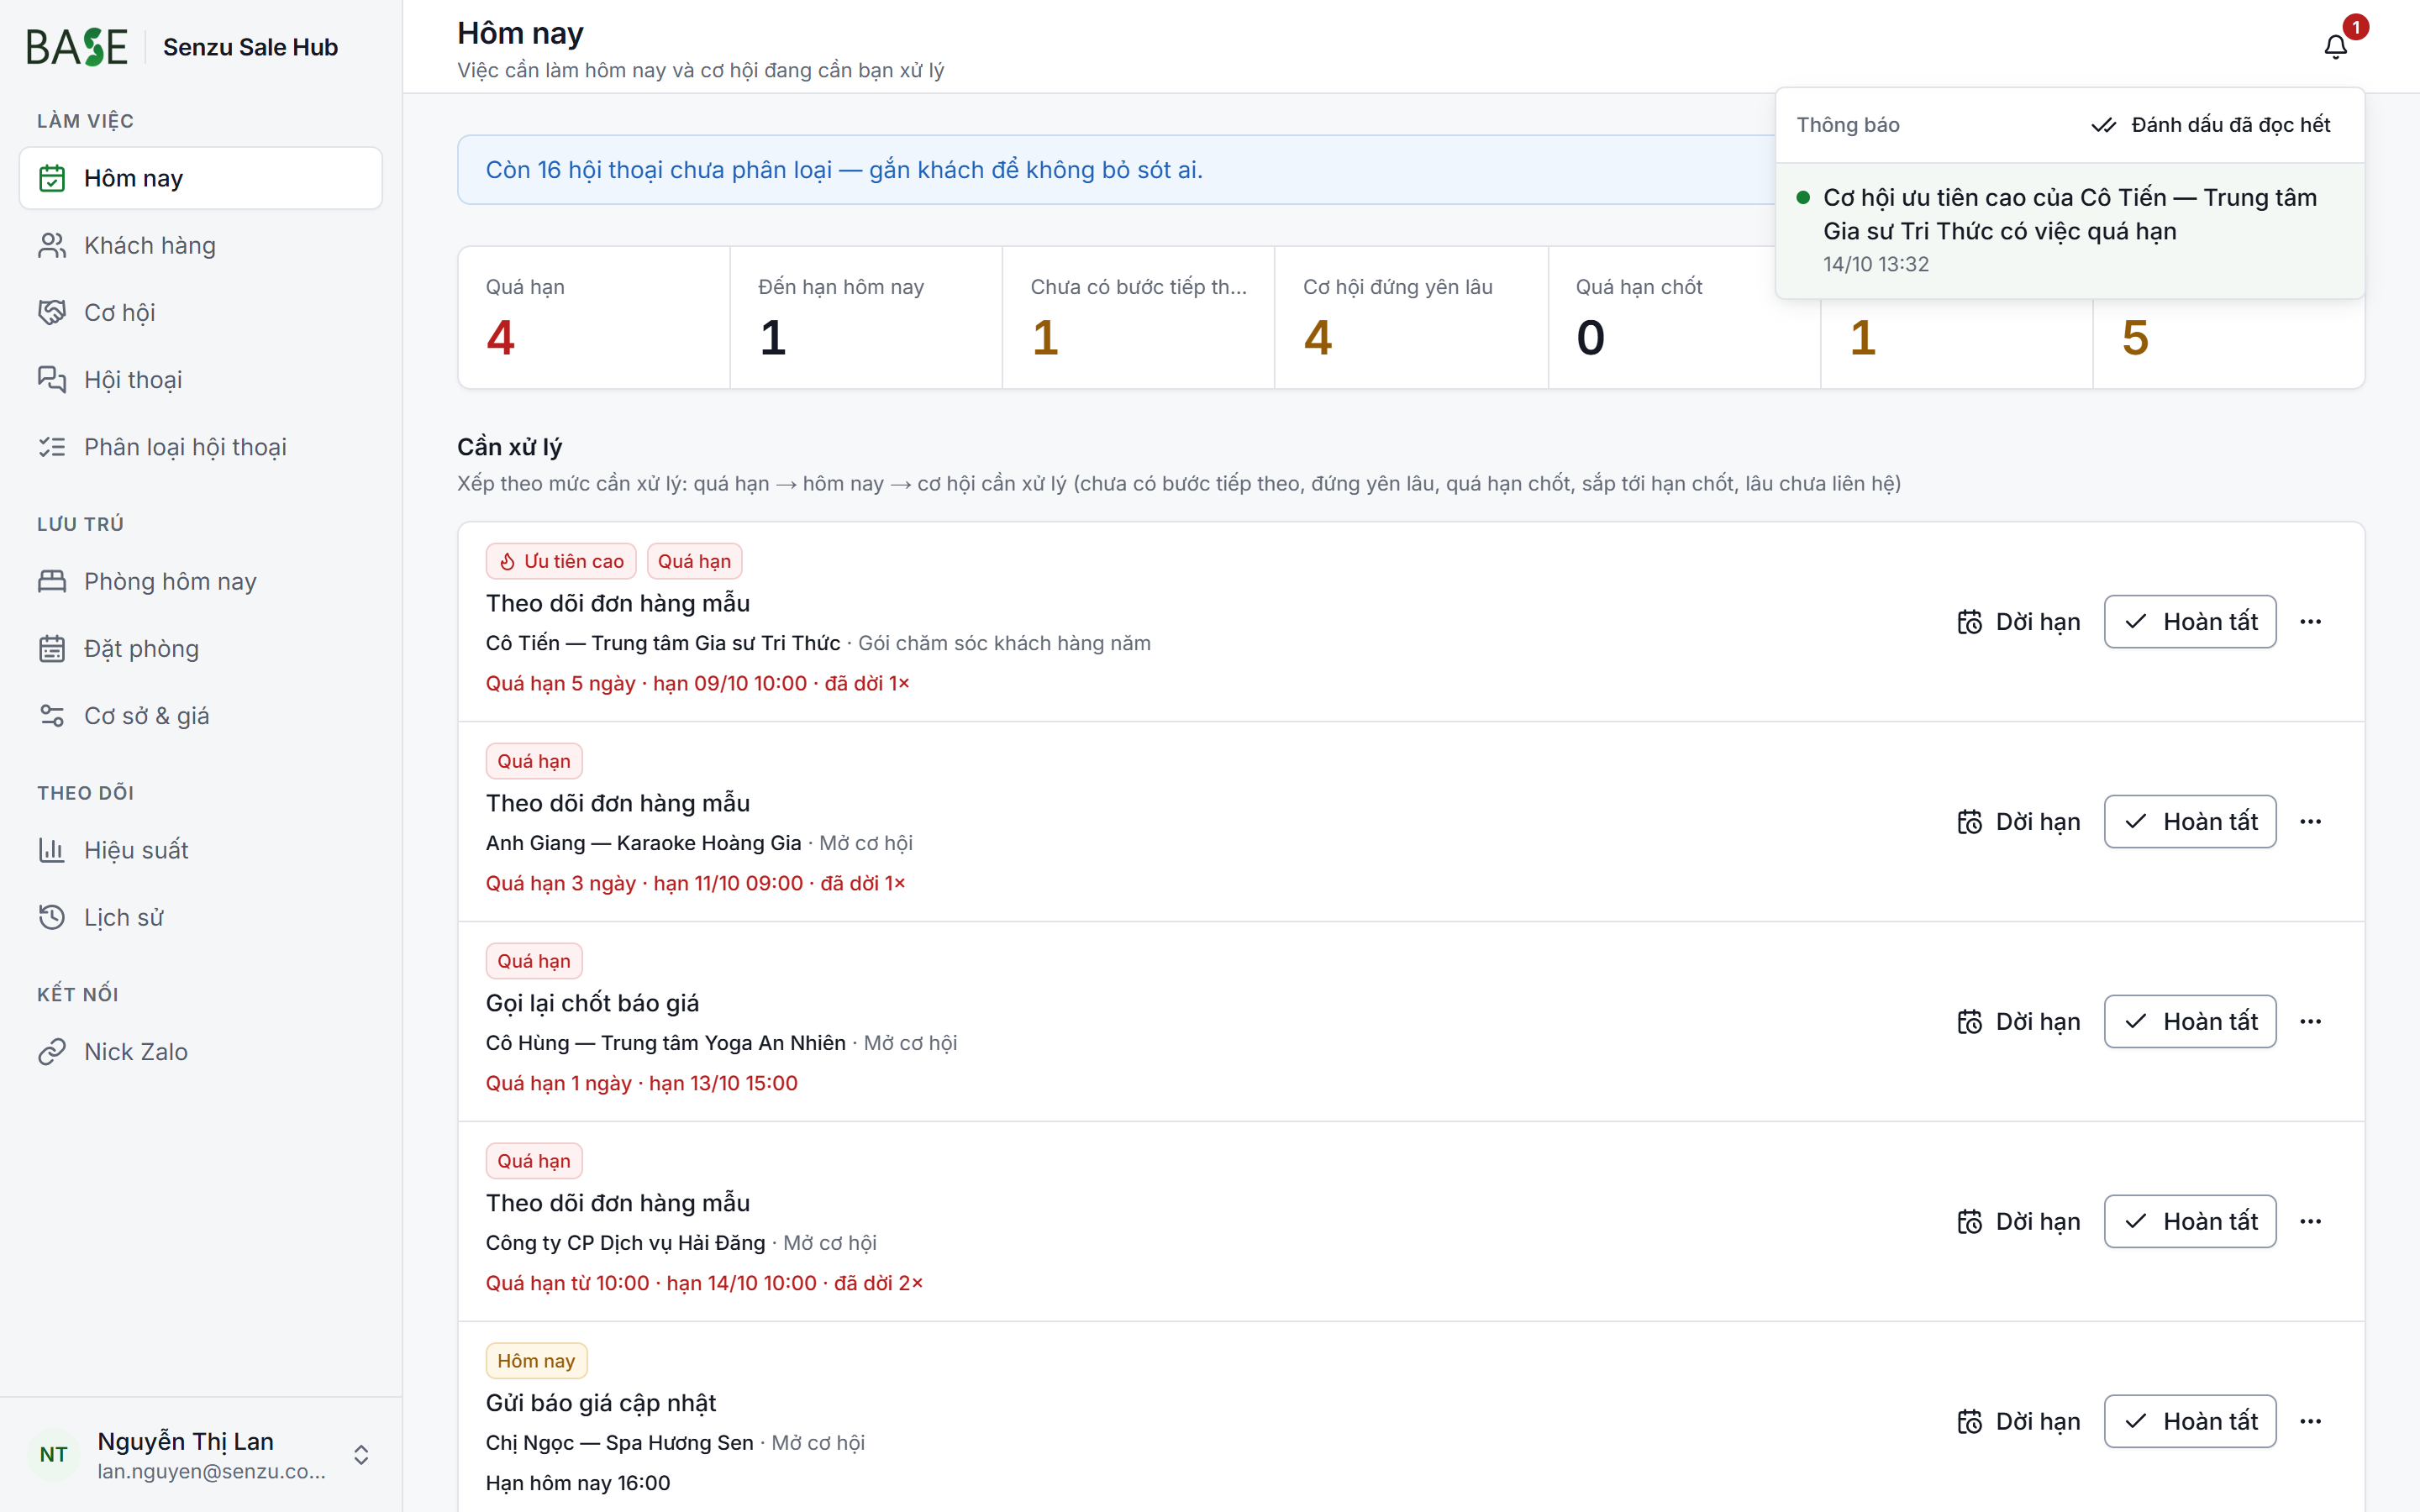Image resolution: width=2420 pixels, height=1512 pixels.
Task: Click the Đến hạn hôm nay summary card
Action: point(866,317)
